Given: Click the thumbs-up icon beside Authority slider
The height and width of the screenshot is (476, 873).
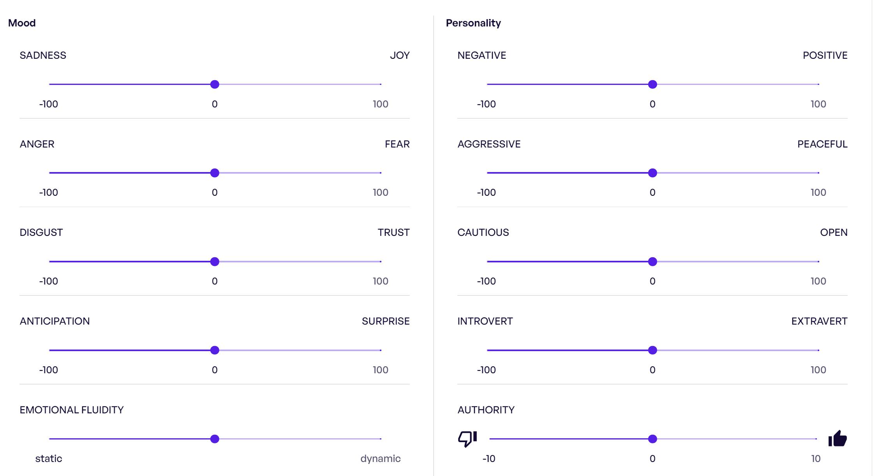Looking at the screenshot, I should pos(837,439).
